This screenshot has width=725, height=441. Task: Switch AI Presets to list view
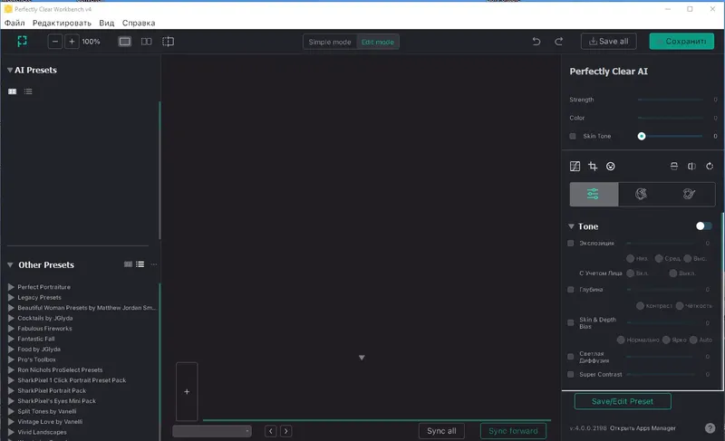28,91
